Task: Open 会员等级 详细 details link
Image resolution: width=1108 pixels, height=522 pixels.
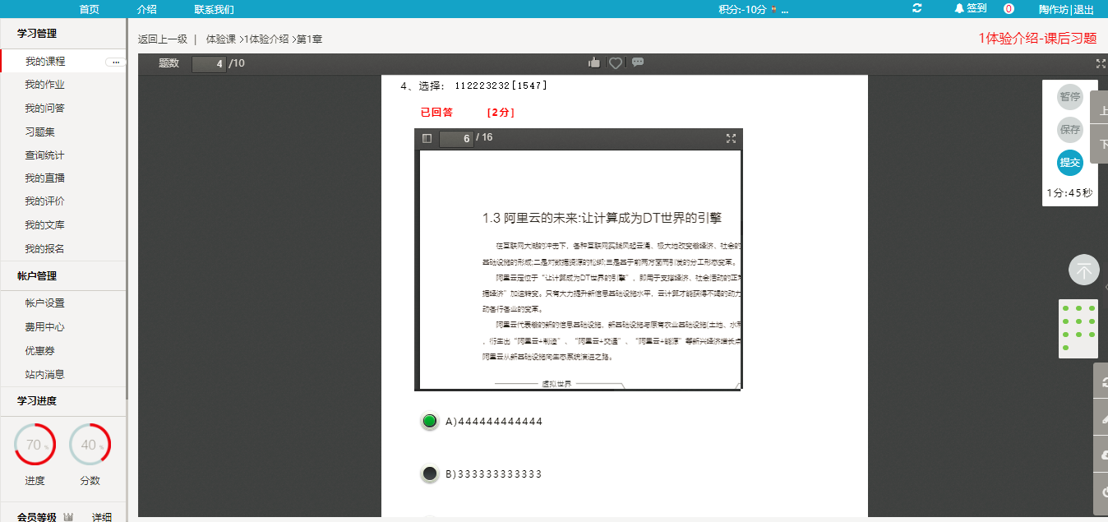Action: pyautogui.click(x=102, y=517)
